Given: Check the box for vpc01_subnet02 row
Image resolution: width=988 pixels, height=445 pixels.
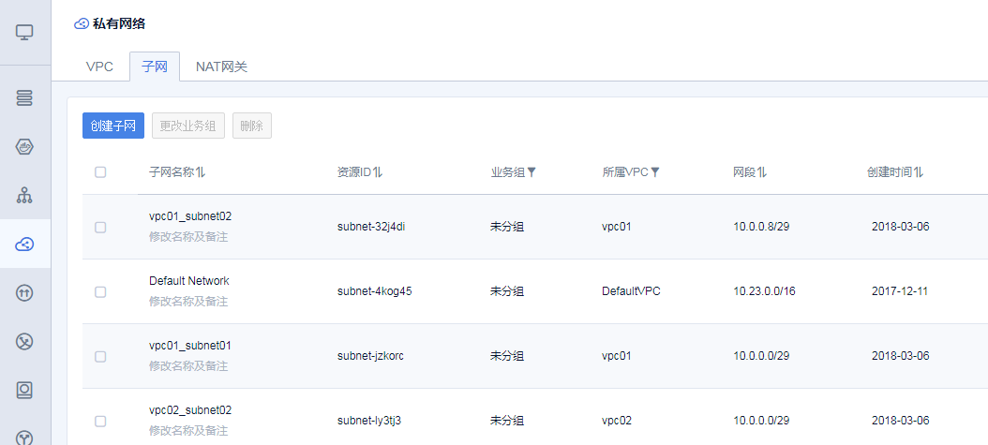Looking at the screenshot, I should point(100,227).
